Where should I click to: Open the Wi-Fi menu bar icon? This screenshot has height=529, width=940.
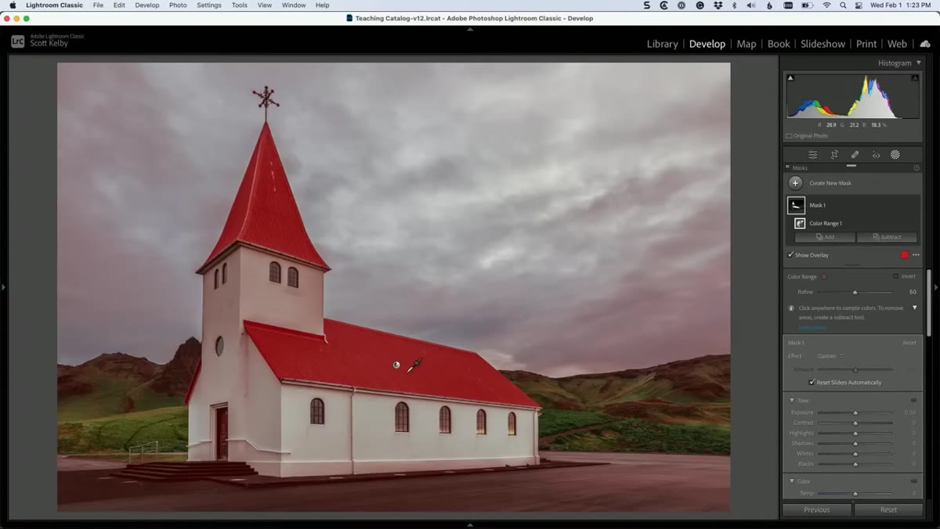[x=826, y=5]
